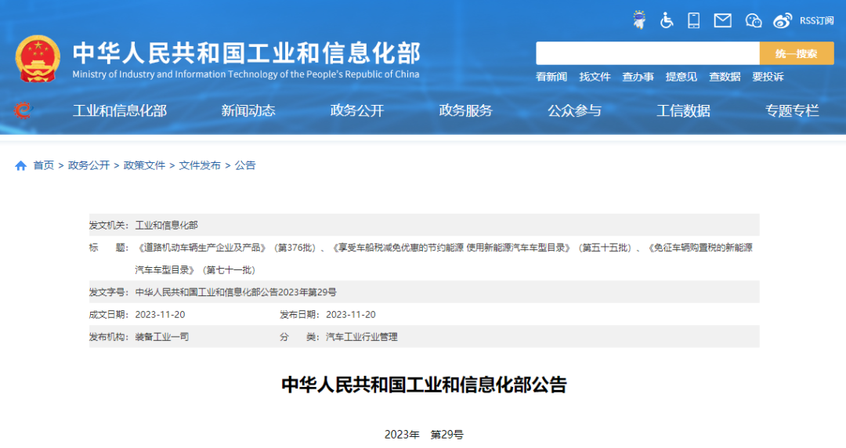This screenshot has height=448, width=846.
Task: Open the wheelchair accessibility icon
Action: point(667,20)
